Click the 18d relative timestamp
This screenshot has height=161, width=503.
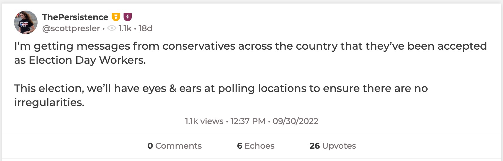pos(145,28)
